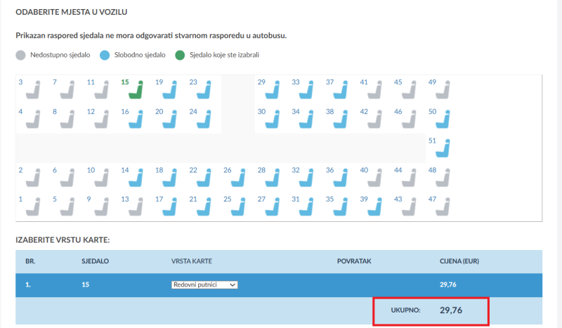This screenshot has height=328, width=562.
Task: Click the blue Slobodno sjedalo legend dot
Action: (x=105, y=55)
